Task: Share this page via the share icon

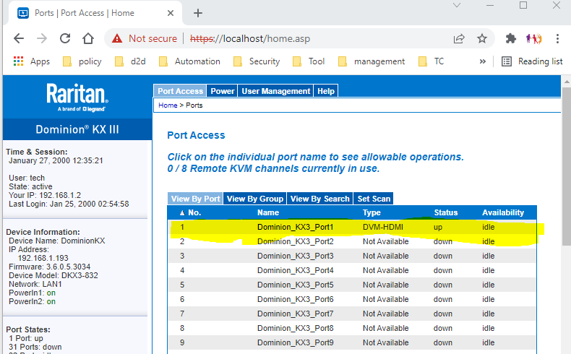Action: tap(459, 38)
